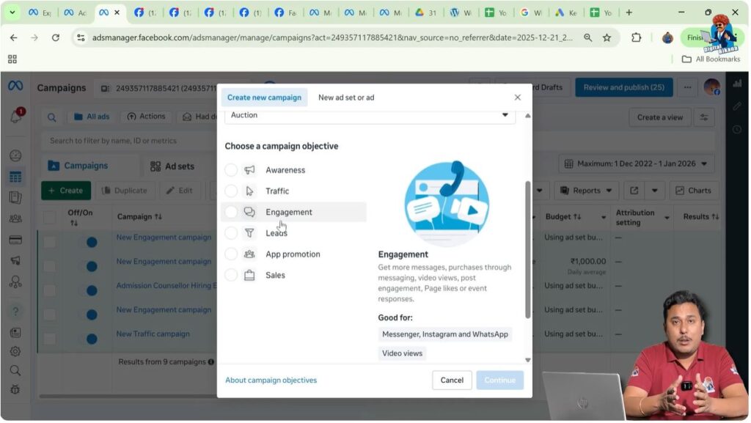Switch to Create new campaign tab

pos(264,98)
